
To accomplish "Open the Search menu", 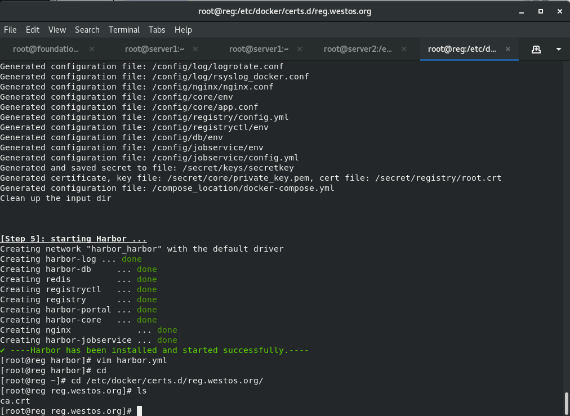I will tap(87, 30).
